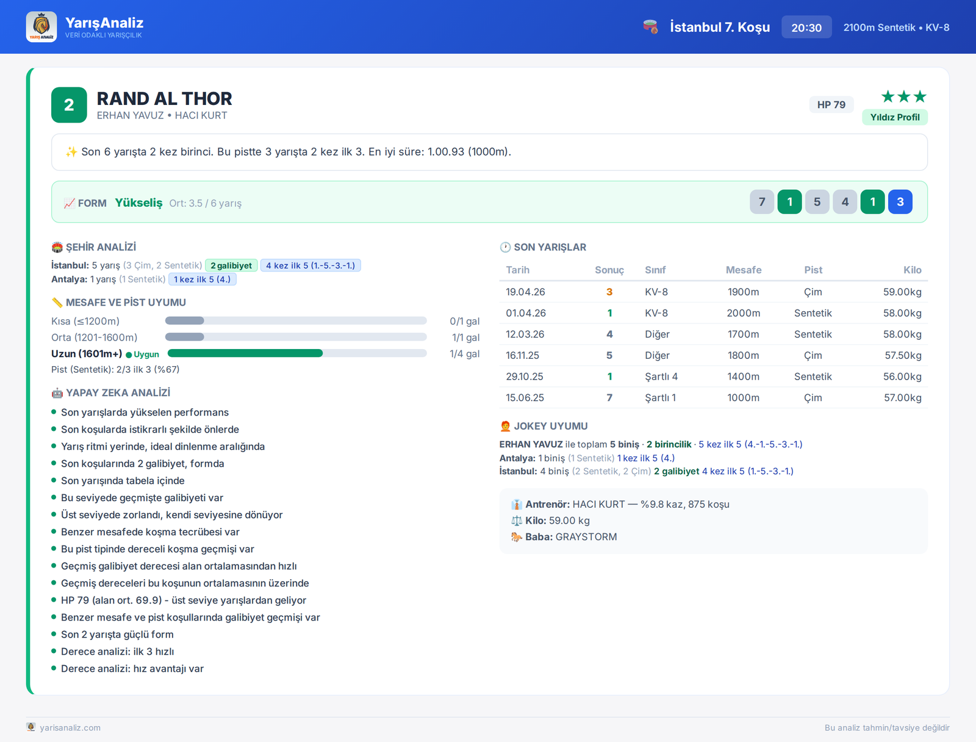This screenshot has width=976, height=742.
Task: Click the 2 galibiyet green tag in İstanbul row
Action: click(x=231, y=265)
